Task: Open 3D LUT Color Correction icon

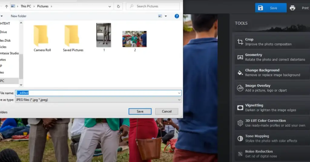Action: (x=240, y=123)
